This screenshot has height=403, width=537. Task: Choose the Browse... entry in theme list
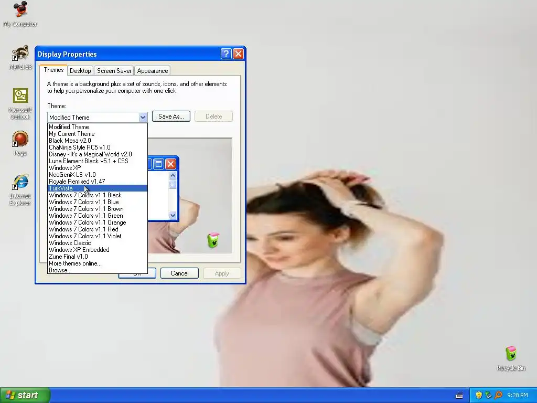point(97,270)
